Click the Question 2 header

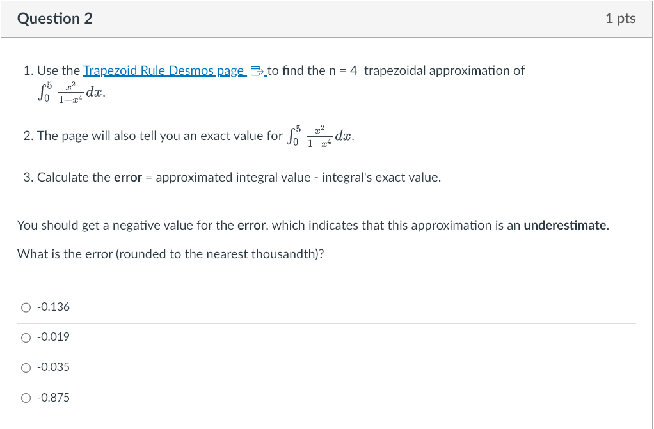[54, 19]
